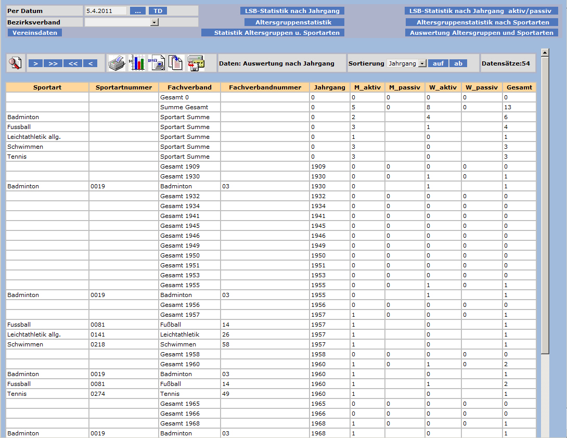Viewport: 567px width, 438px height.
Task: Click the Datensätze:54 label
Action: coord(506,63)
